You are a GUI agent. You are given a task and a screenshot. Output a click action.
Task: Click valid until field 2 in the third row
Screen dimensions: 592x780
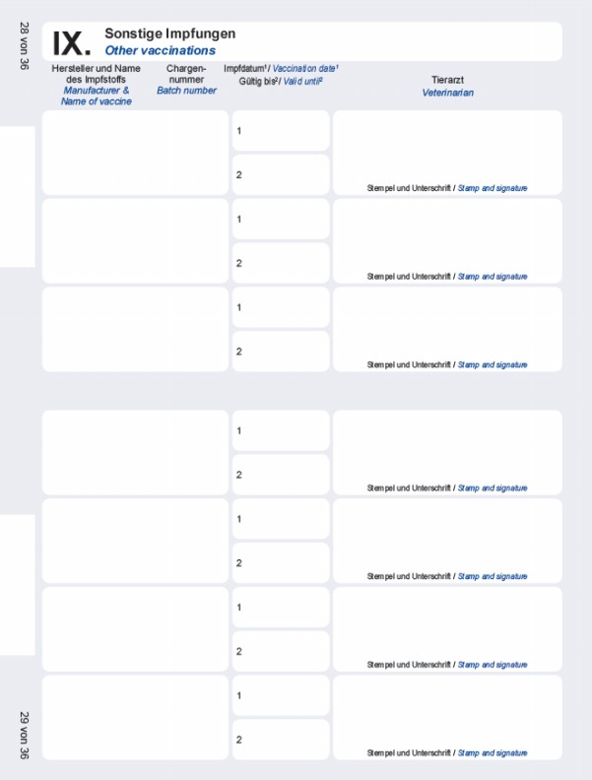pos(281,351)
